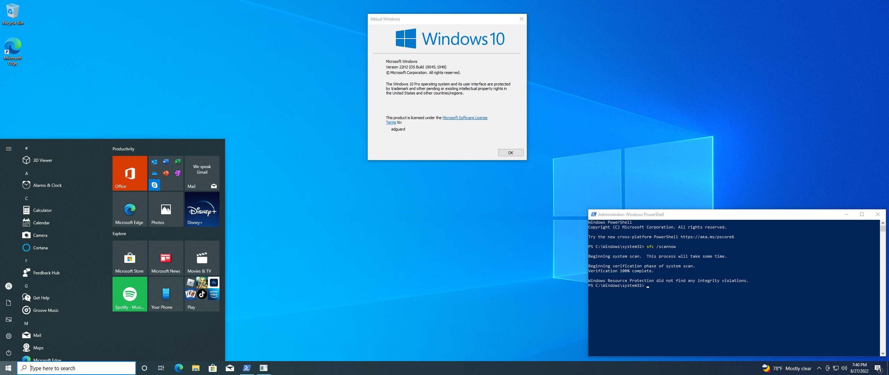889x375 pixels.
Task: Jump via the letter M header in app list
Action: point(26,323)
